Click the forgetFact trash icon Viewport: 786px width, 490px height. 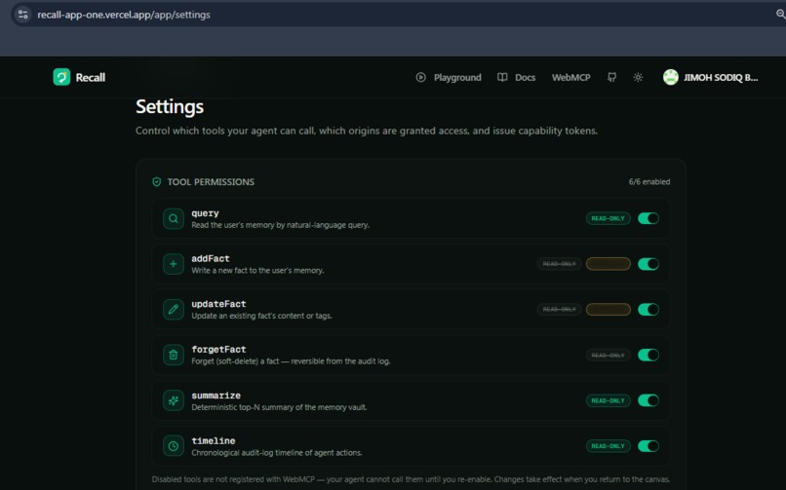(x=174, y=355)
